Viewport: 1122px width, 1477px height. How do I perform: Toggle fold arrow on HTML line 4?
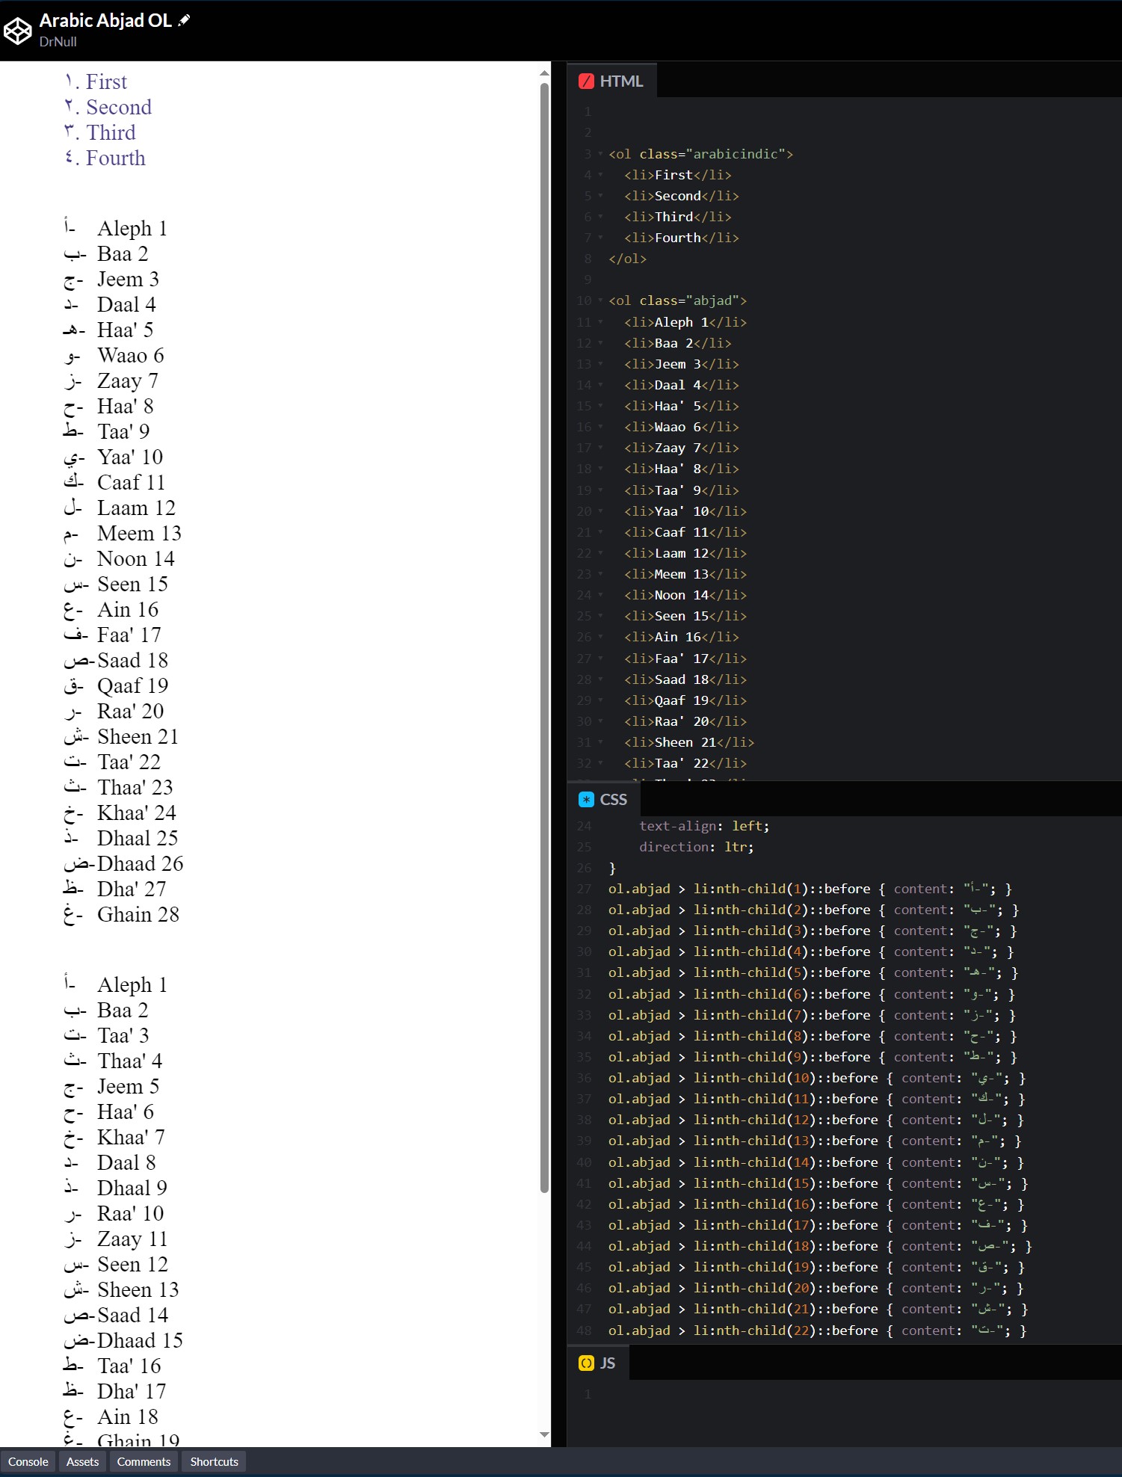click(600, 175)
